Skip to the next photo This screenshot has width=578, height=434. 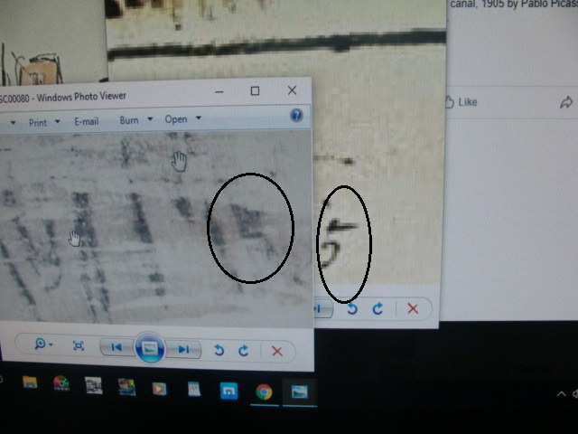(183, 350)
